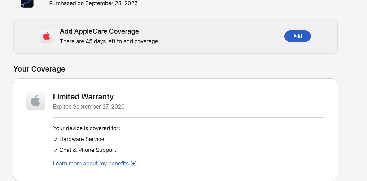Click the Hardware Service label

(82, 139)
